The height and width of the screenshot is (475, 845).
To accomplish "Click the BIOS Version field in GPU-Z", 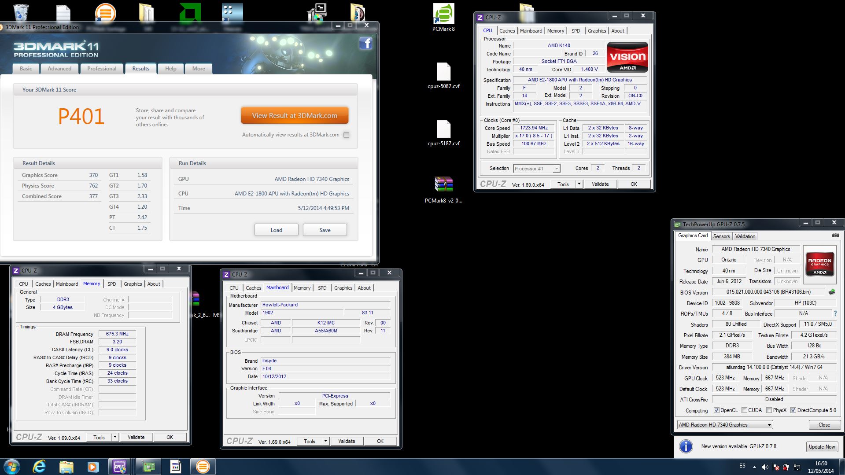I will pyautogui.click(x=768, y=292).
